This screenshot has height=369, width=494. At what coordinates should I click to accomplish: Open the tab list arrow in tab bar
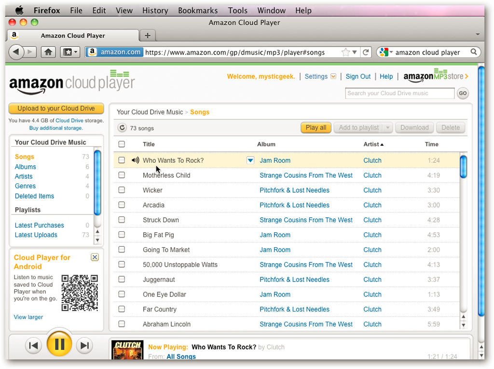click(x=478, y=34)
